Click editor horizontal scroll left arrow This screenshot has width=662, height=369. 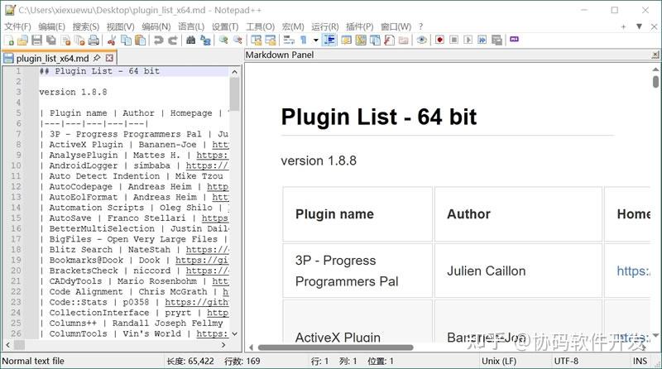7,345
